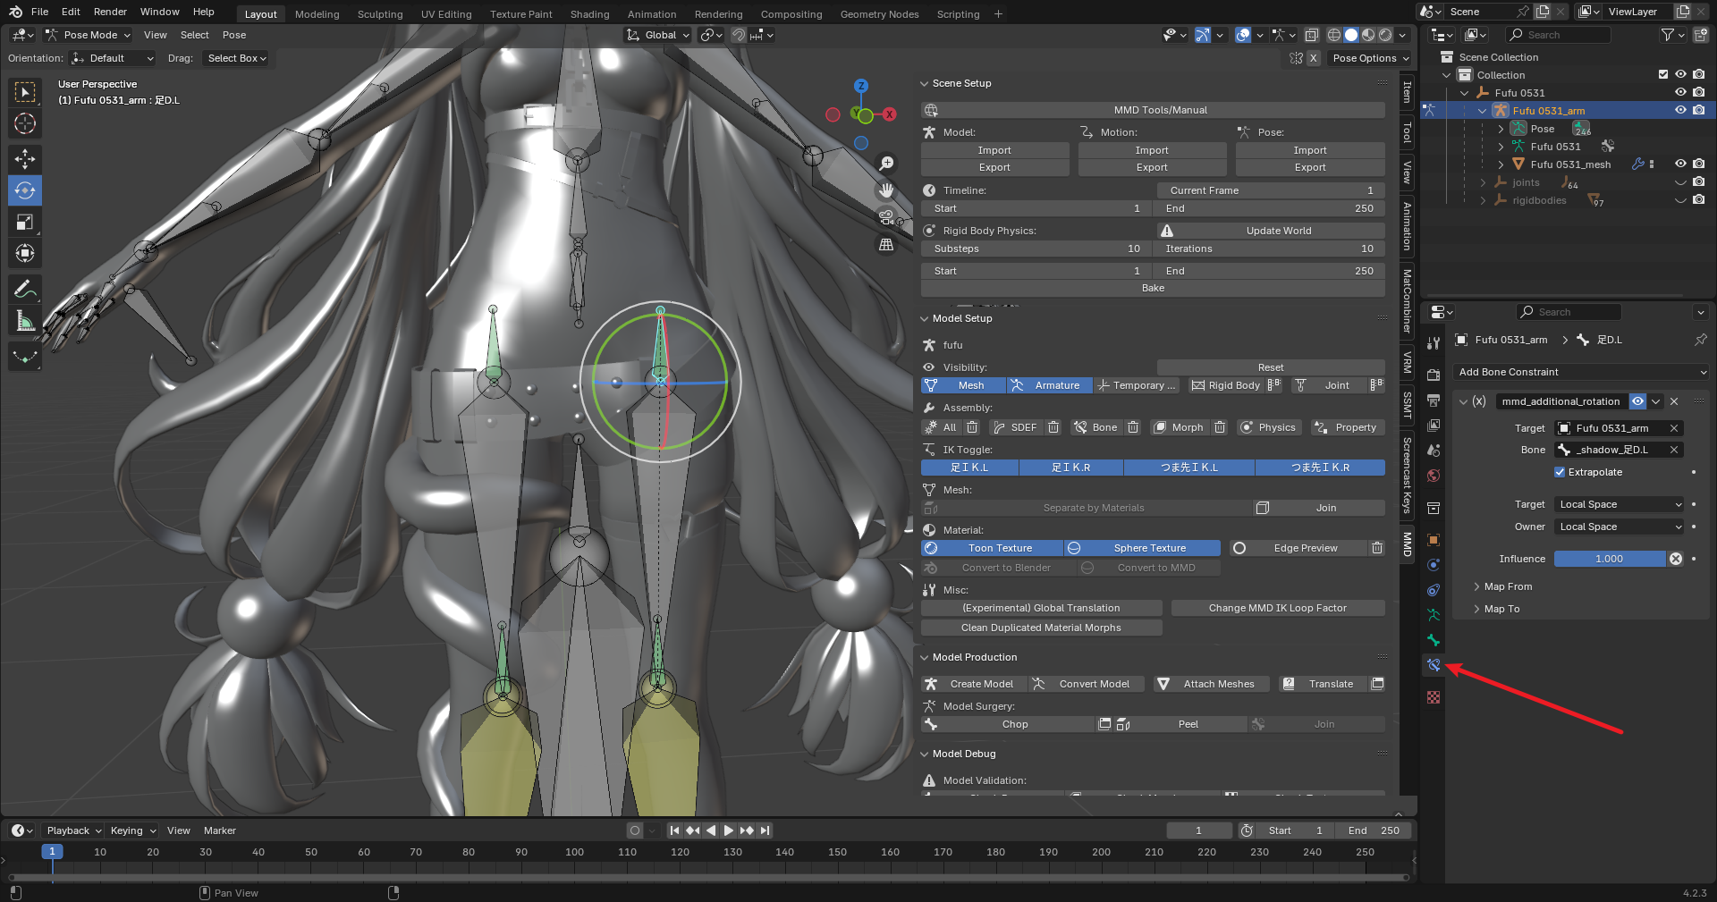Click the Blender logo menu icon
The height and width of the screenshot is (902, 1717).
pyautogui.click(x=16, y=12)
